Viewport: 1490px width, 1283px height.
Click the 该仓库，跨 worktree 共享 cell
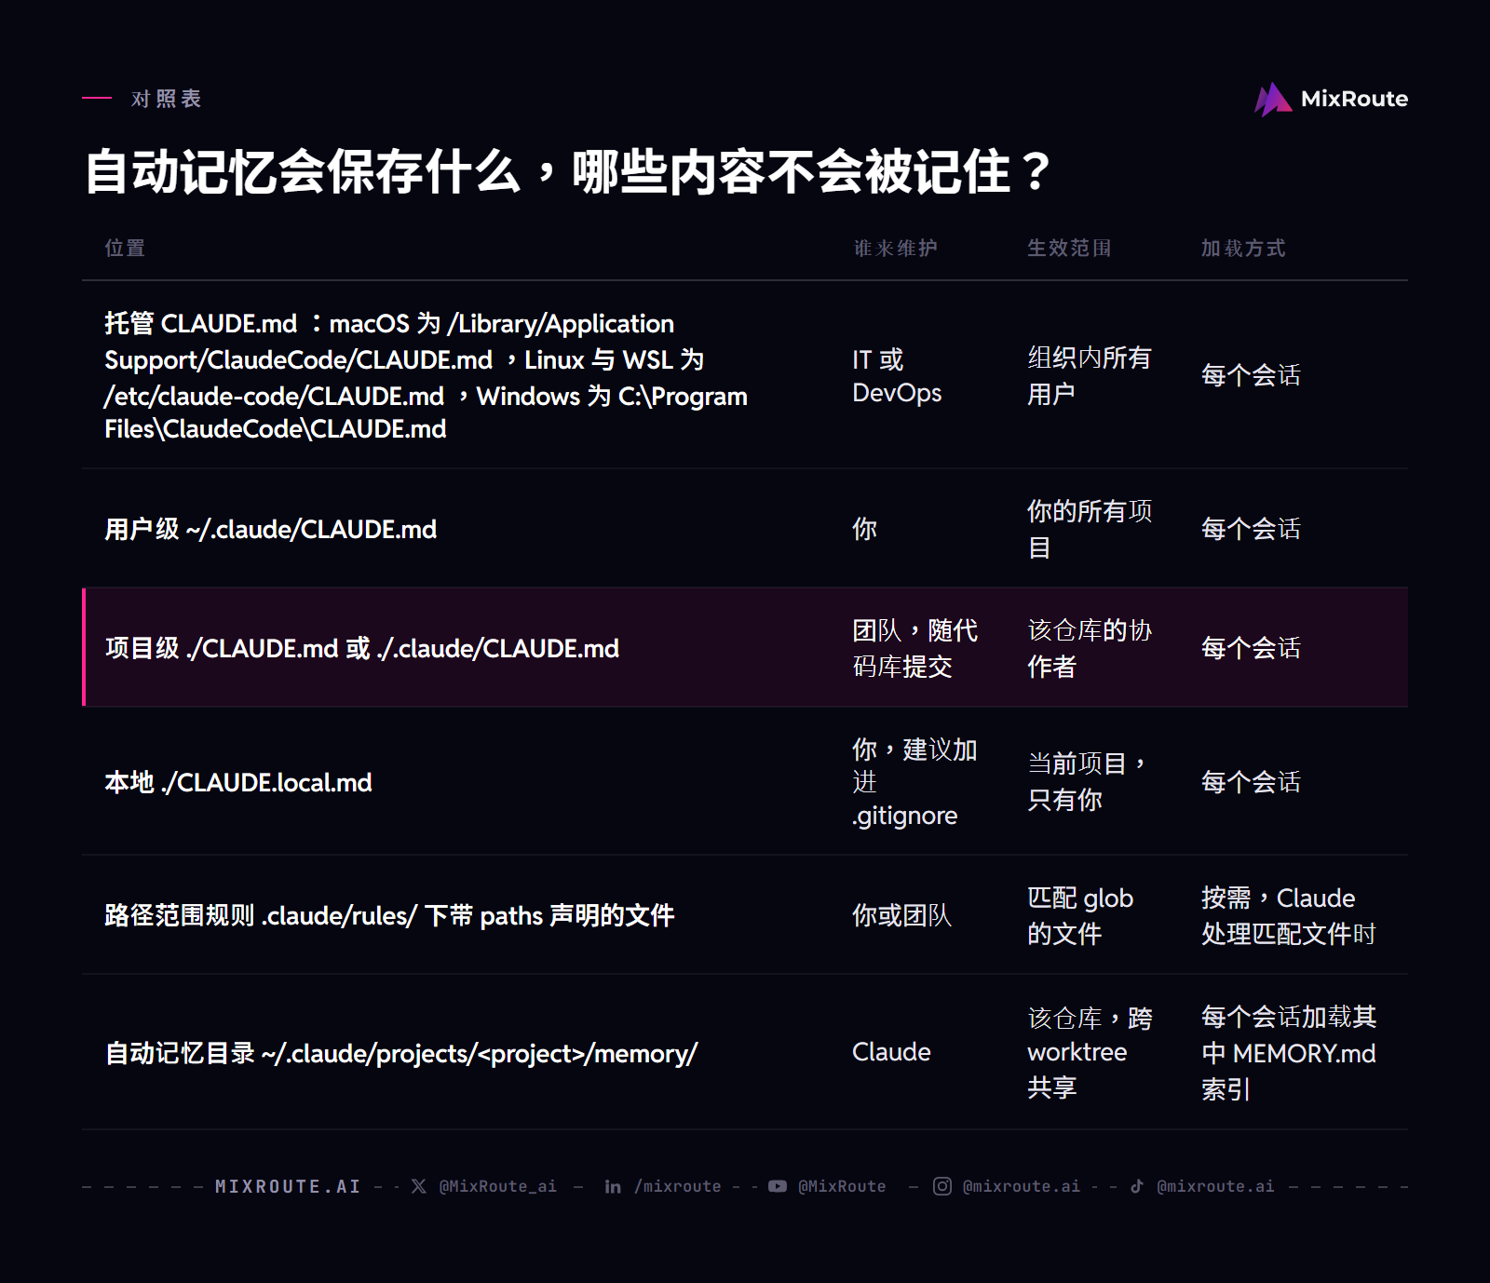tap(1090, 1053)
